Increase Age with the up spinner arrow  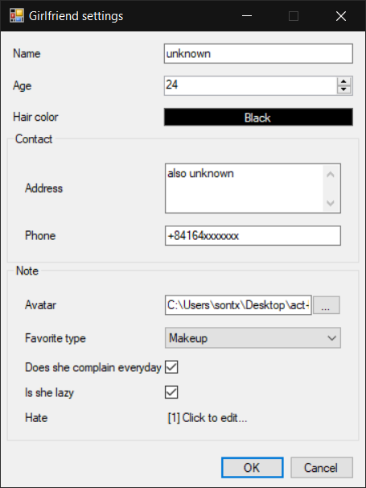[343, 81]
